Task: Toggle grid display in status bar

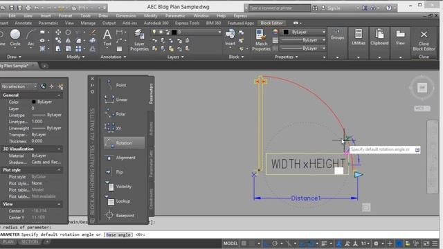Action: tap(244, 243)
